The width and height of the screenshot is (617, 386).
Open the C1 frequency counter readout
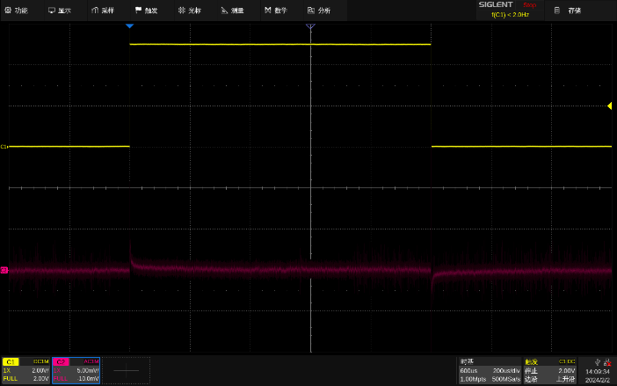[510, 14]
